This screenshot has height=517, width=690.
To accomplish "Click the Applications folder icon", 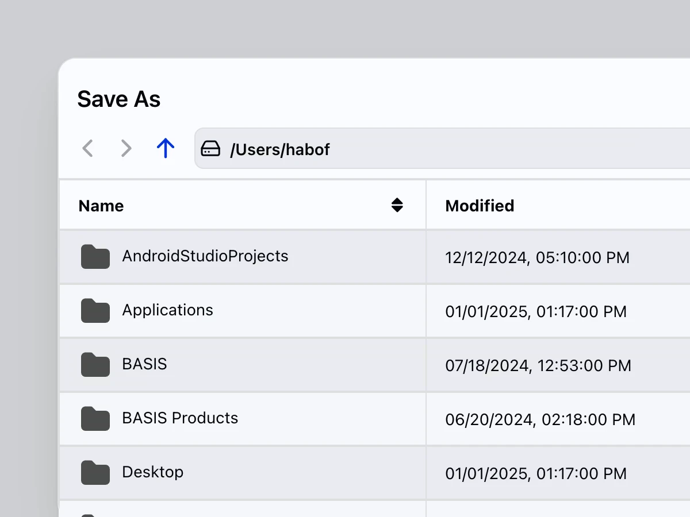I will coord(95,311).
